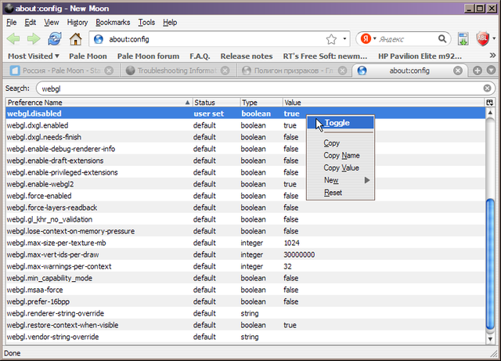Open the File menu

click(12, 23)
